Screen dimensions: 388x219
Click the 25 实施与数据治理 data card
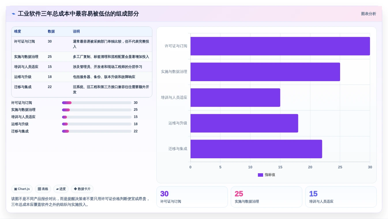(267, 197)
